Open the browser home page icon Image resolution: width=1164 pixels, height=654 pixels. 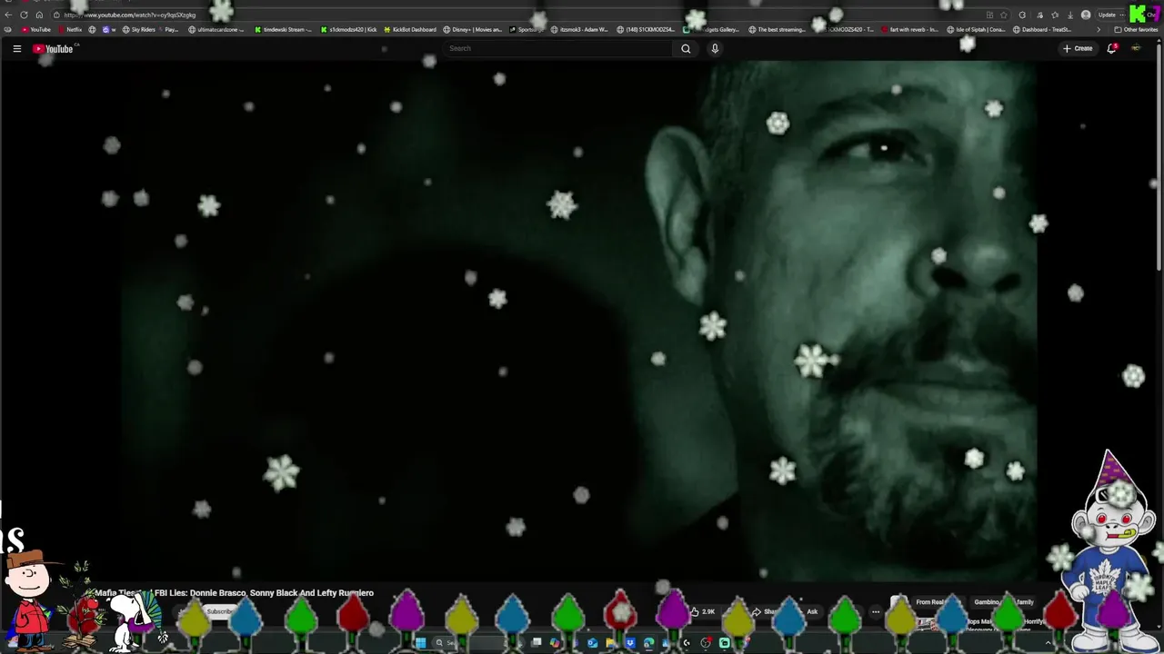pos(39,15)
